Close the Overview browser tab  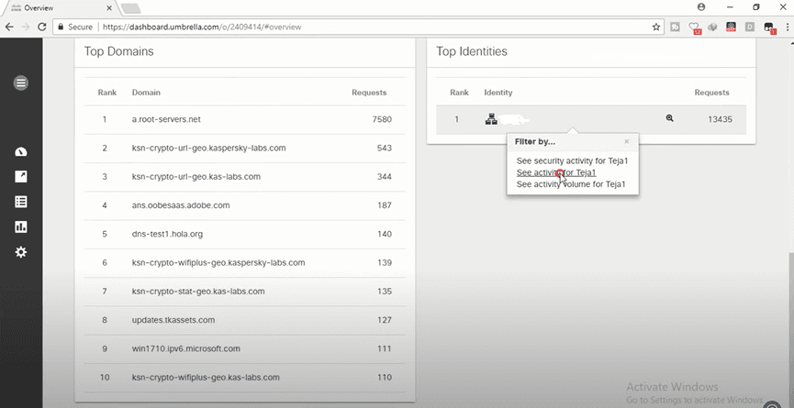point(109,8)
